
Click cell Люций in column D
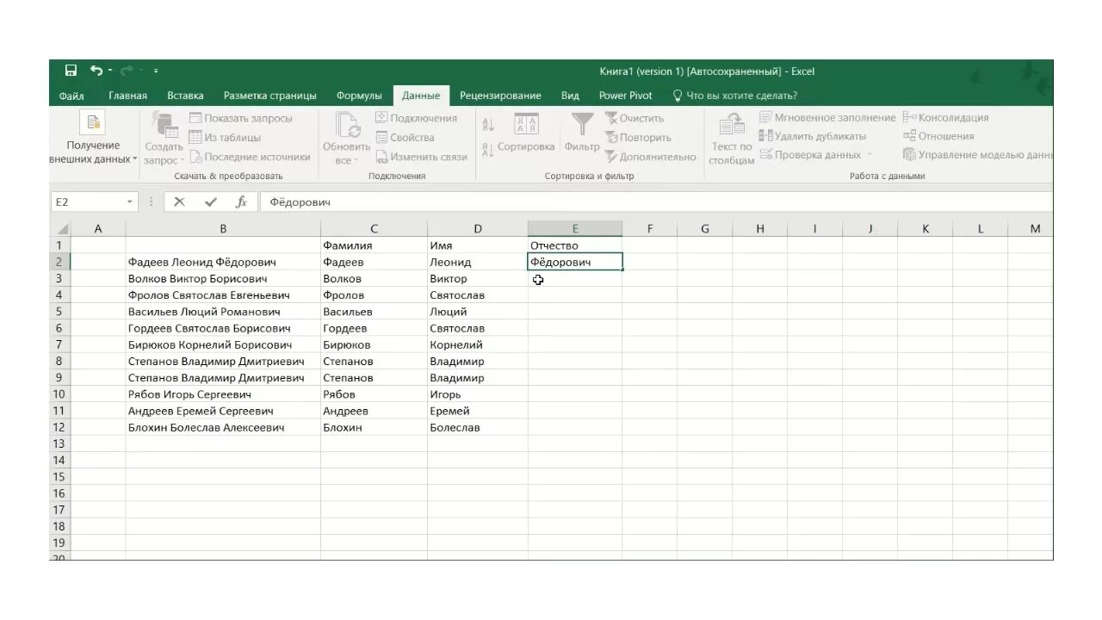[478, 312]
